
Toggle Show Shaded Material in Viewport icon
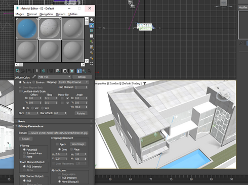(x=72, y=71)
